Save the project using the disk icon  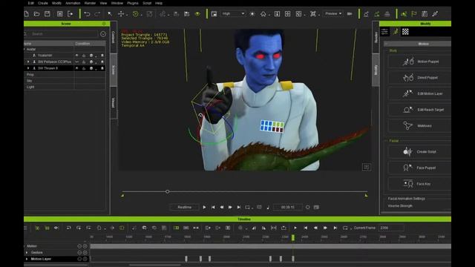[x=47, y=14]
